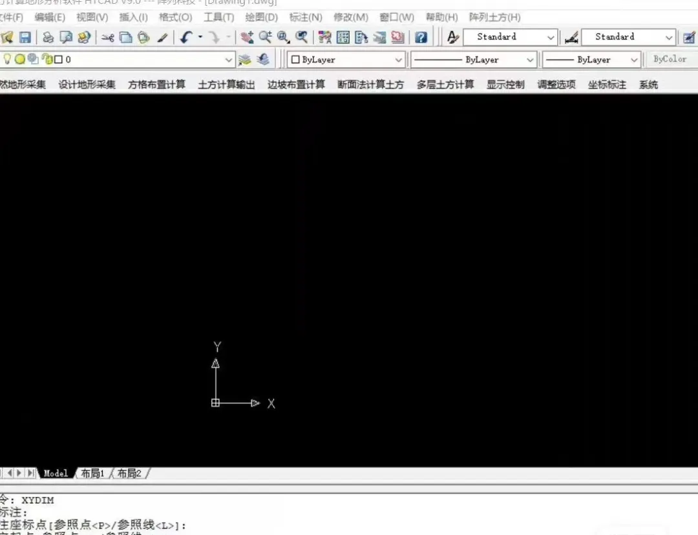Expand the text style Standard dropdown
This screenshot has width=698, height=535.
550,37
